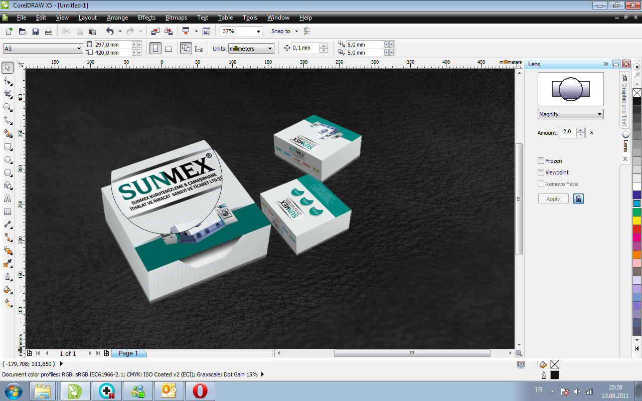Select the Crop tool
The height and width of the screenshot is (401, 642).
pos(8,94)
